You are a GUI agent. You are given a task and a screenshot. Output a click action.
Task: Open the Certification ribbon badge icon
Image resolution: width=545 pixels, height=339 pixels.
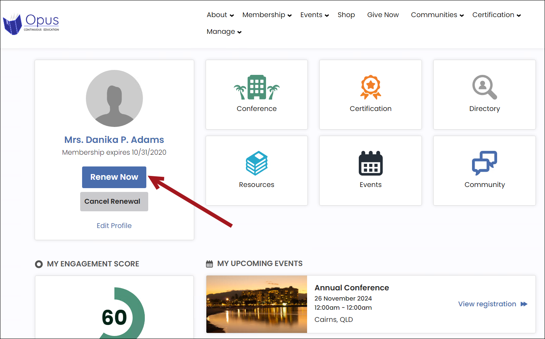click(x=371, y=87)
